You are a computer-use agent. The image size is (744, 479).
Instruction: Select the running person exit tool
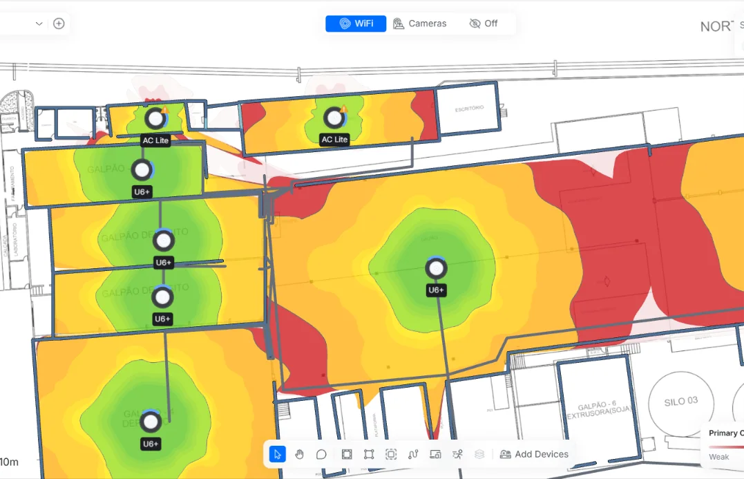457,454
